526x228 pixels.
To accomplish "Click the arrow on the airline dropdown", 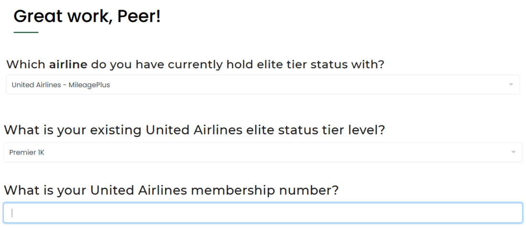I will (511, 85).
